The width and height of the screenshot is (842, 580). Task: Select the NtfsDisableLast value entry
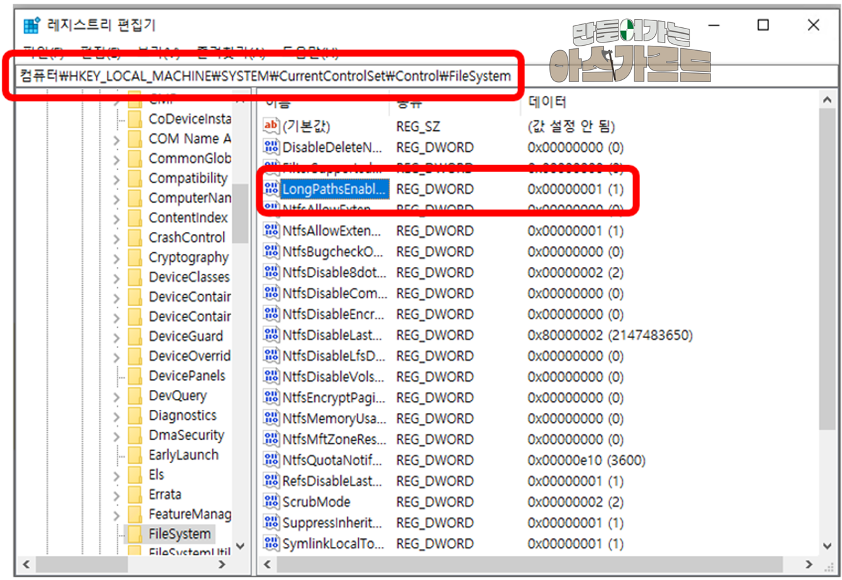point(332,335)
